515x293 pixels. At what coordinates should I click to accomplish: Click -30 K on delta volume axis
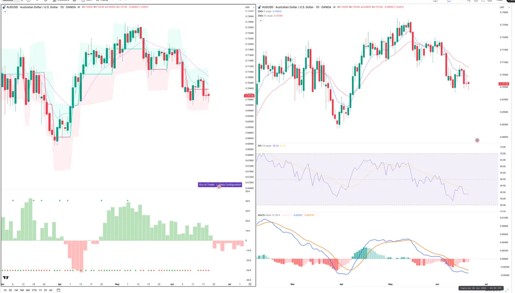click(248, 270)
